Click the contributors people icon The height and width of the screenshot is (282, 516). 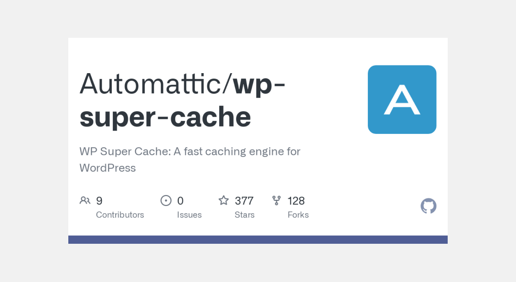pos(85,200)
